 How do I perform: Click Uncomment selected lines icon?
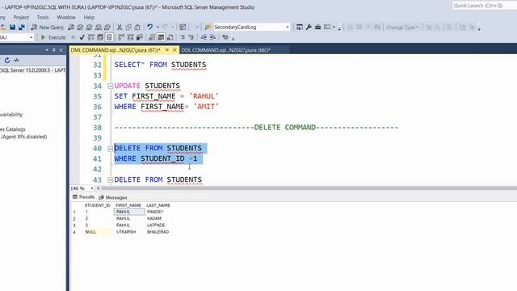click(191, 37)
